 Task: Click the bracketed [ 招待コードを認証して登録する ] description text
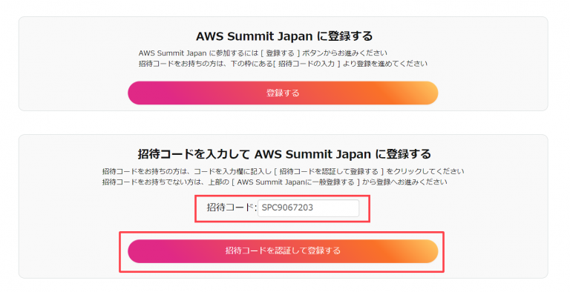tap(330, 171)
